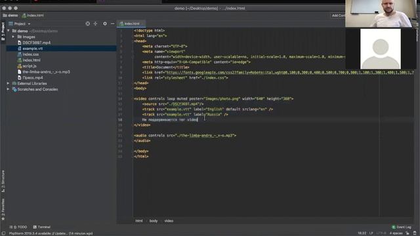Open Project panel gear settings
Screen dimensions: 420x236
click(x=105, y=24)
